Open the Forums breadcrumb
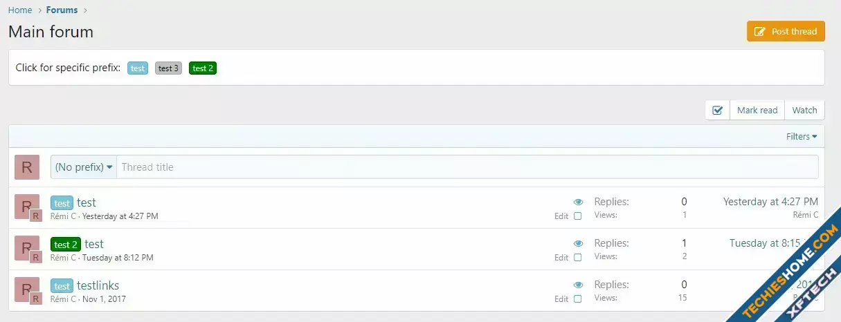Viewport: 841px width, 322px height. 62,10
